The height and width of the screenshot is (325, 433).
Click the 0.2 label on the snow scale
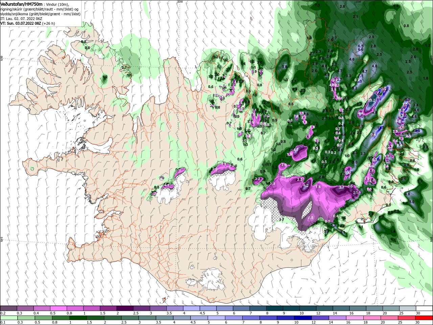(x=3, y=313)
